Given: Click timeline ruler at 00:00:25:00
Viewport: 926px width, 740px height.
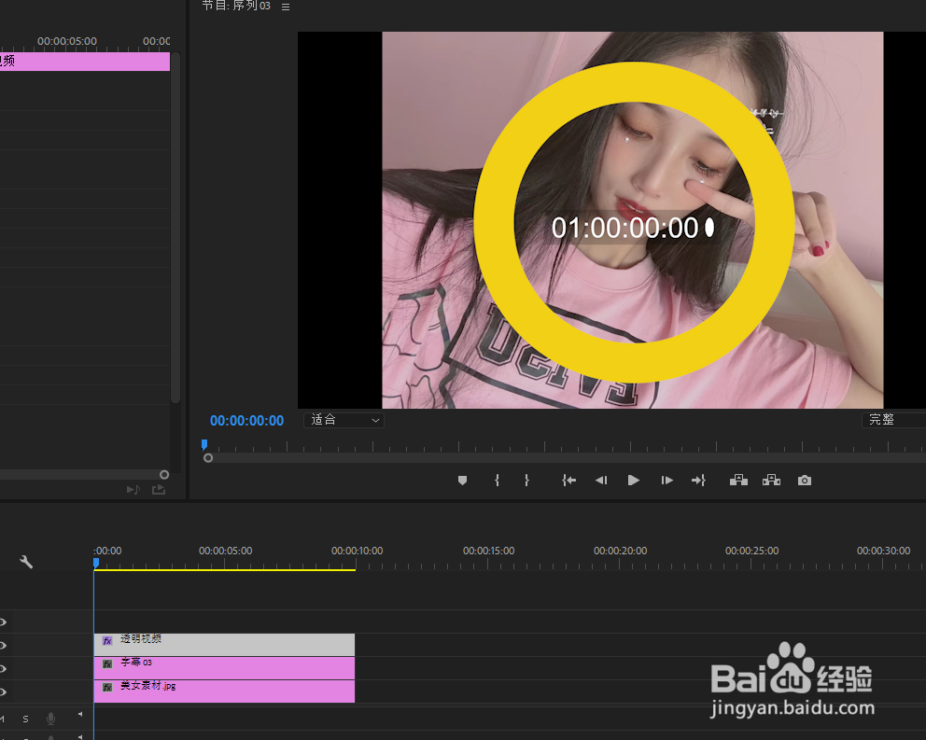Looking at the screenshot, I should pyautogui.click(x=751, y=551).
